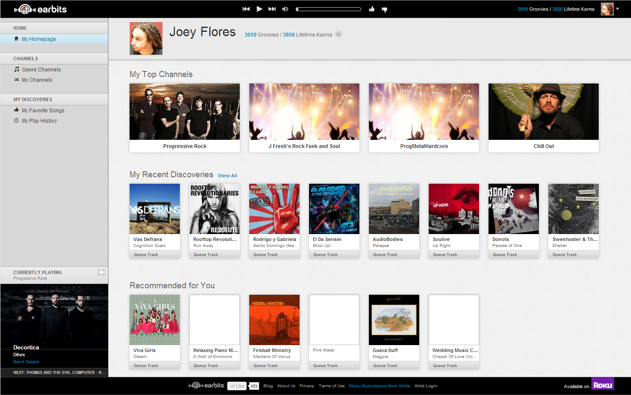The height and width of the screenshot is (395, 631).
Task: Click the track progress bar
Action: point(328,9)
